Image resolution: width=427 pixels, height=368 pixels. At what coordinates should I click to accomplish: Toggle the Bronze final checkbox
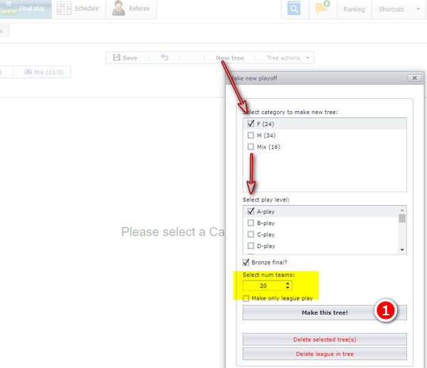pyautogui.click(x=246, y=263)
